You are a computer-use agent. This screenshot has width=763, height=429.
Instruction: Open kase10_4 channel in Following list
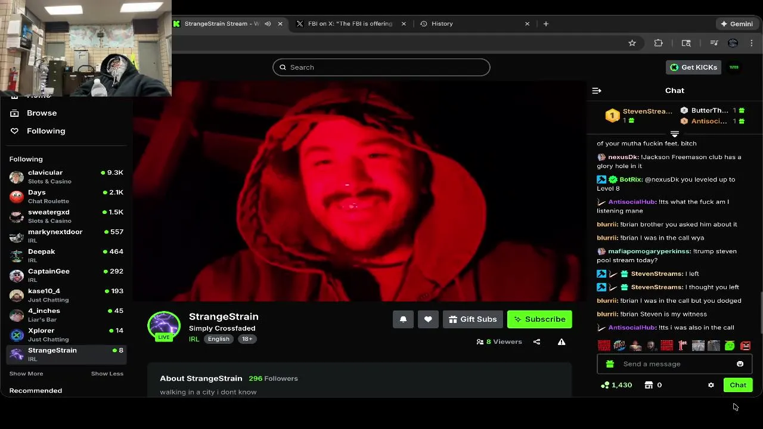click(66, 295)
